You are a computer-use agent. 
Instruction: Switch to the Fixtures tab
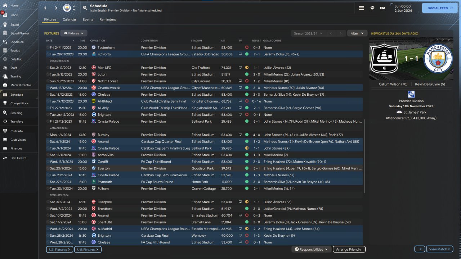tap(50, 20)
